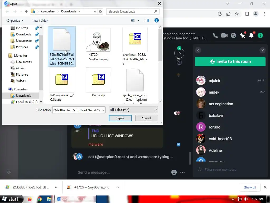Open mjolnir member profile
This screenshot has width=270, height=203.
[230, 80]
